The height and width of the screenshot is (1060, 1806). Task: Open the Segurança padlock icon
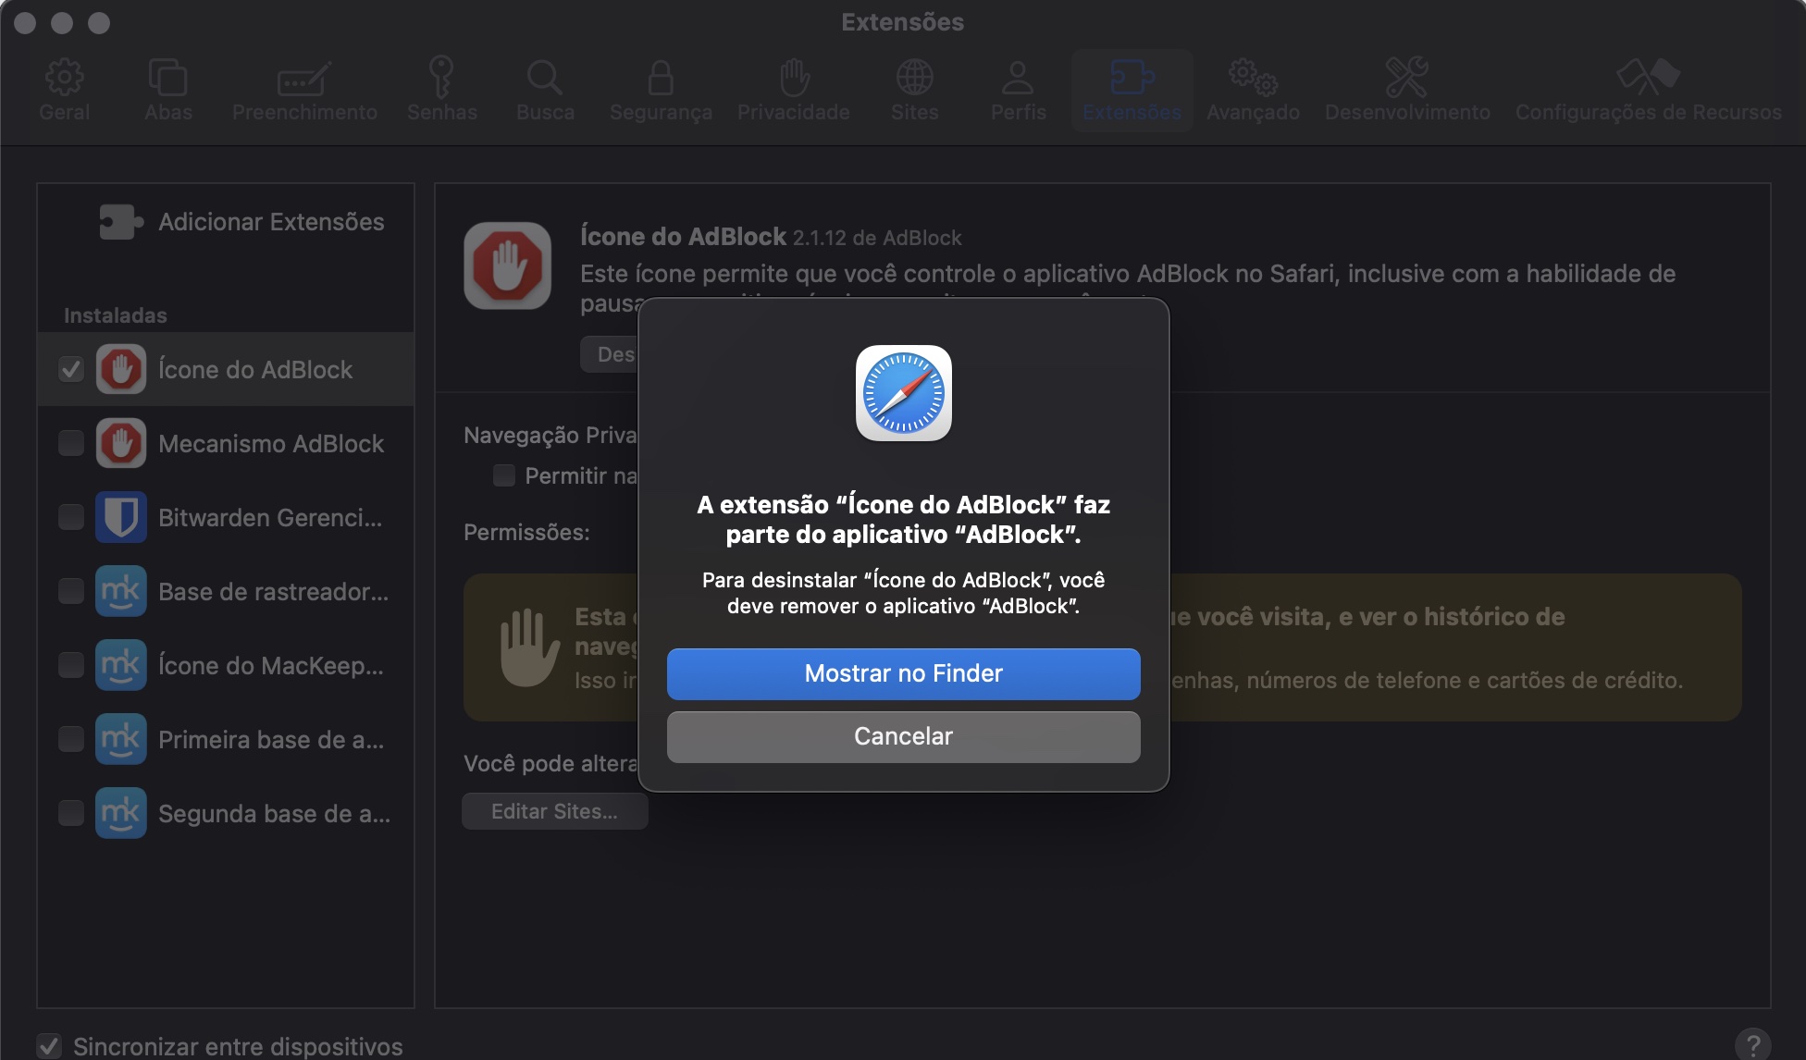point(661,78)
